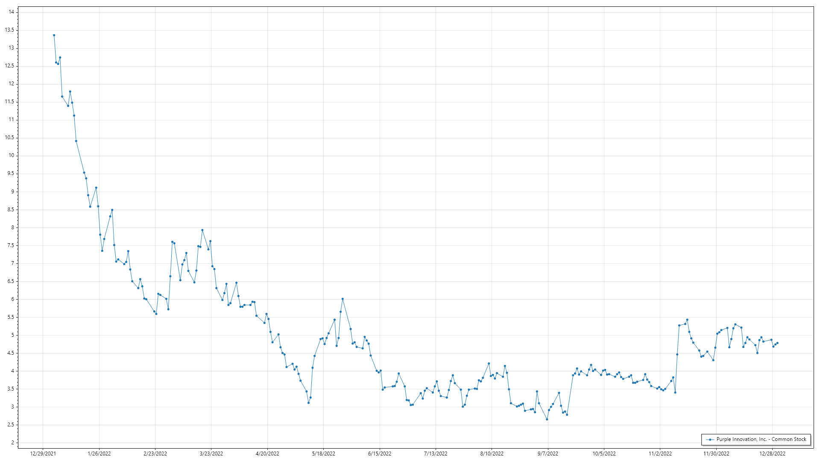820x461 pixels.
Task: Click the first data point near 13.36
Action: 54,35
